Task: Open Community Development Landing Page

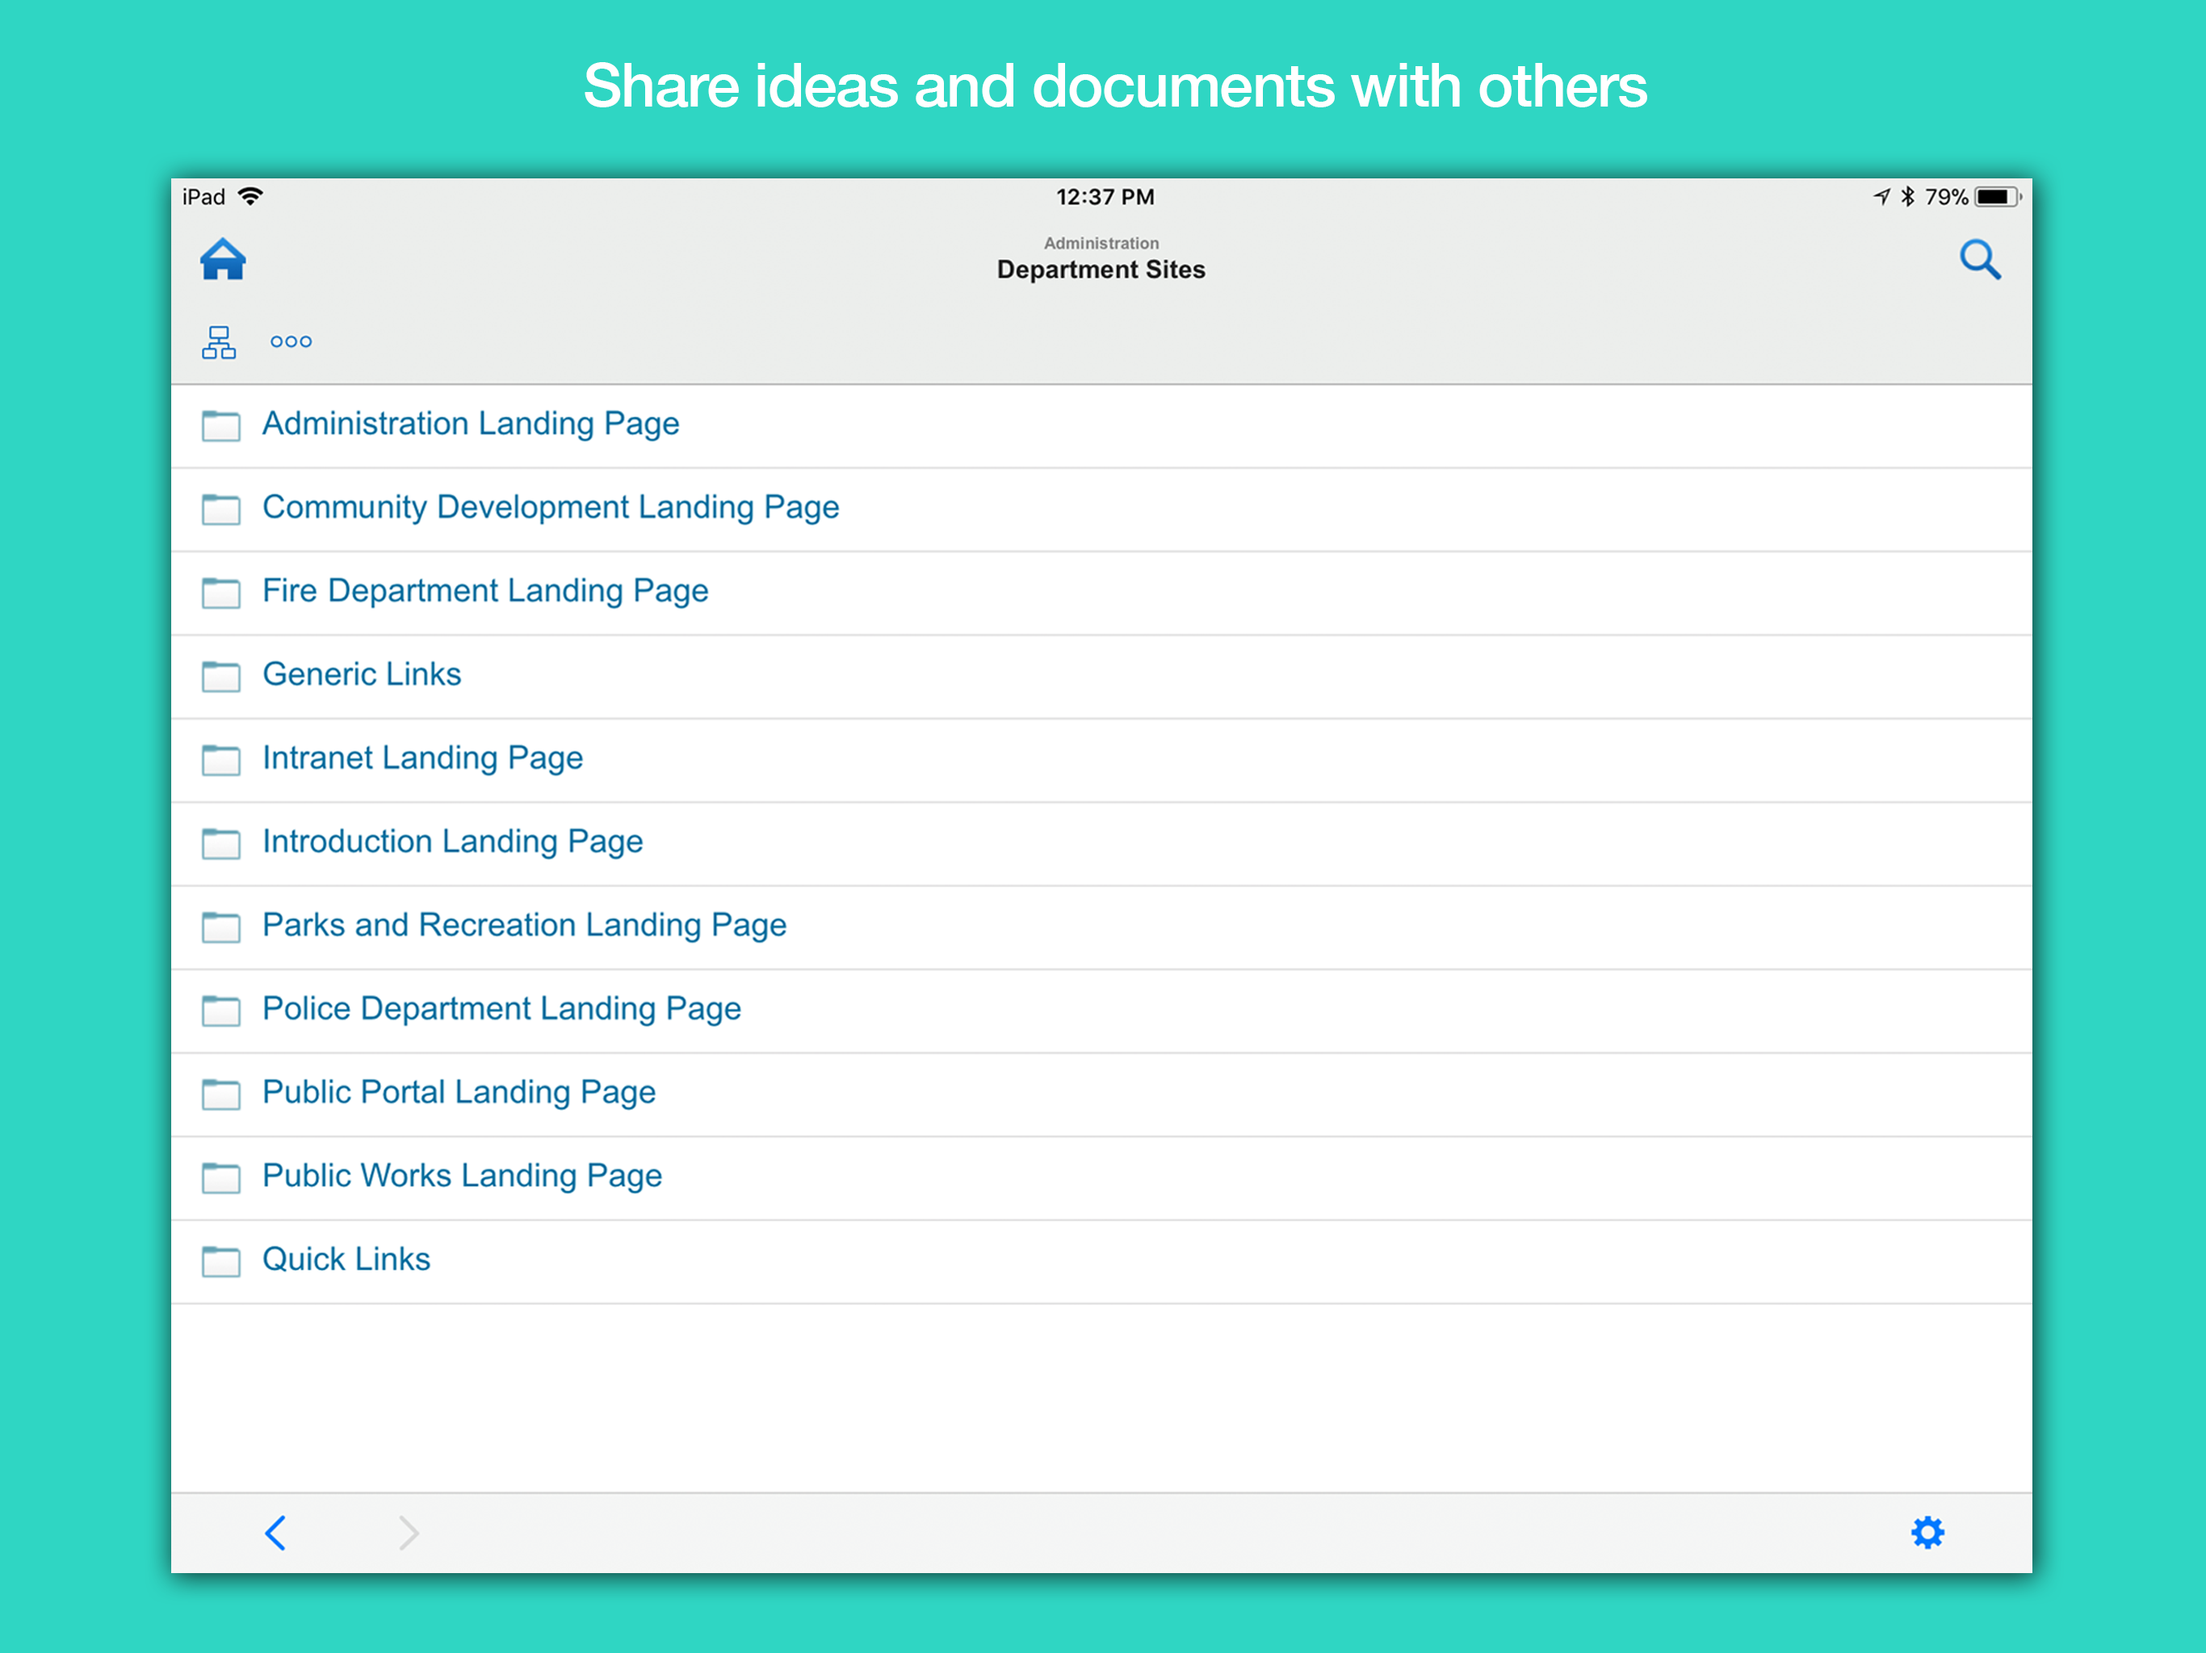Action: [x=551, y=508]
